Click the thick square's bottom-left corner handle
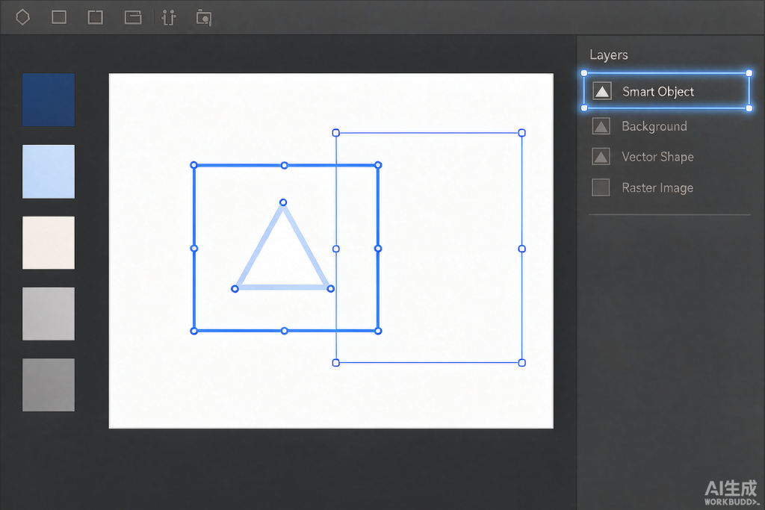 tap(193, 331)
